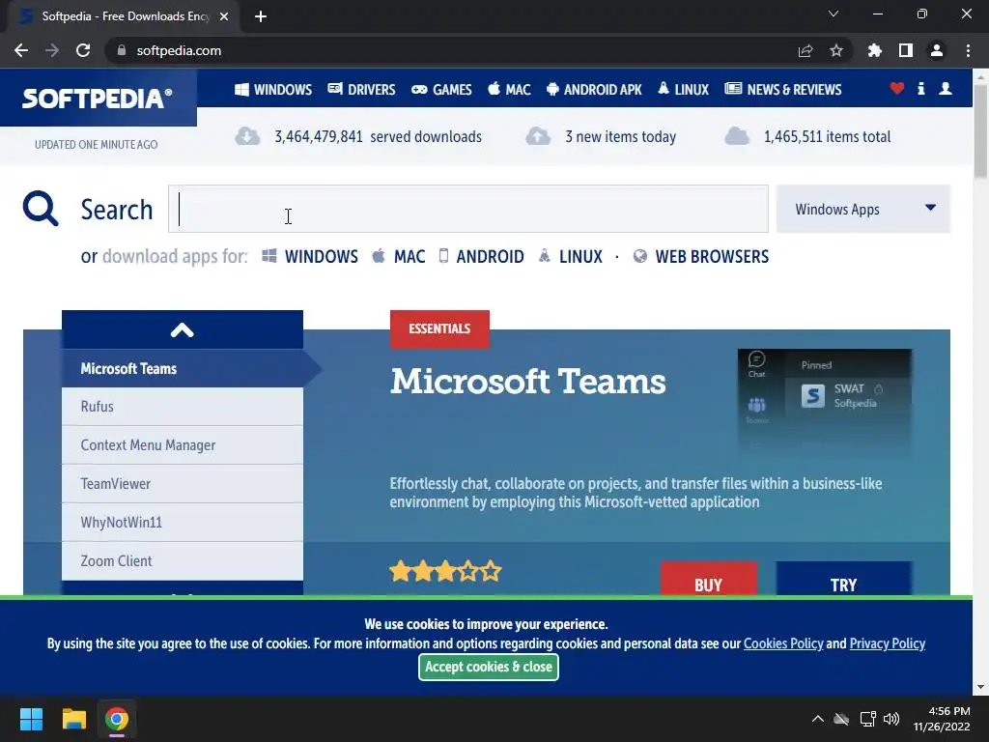Open tab search chevron in title bar

pyautogui.click(x=834, y=14)
